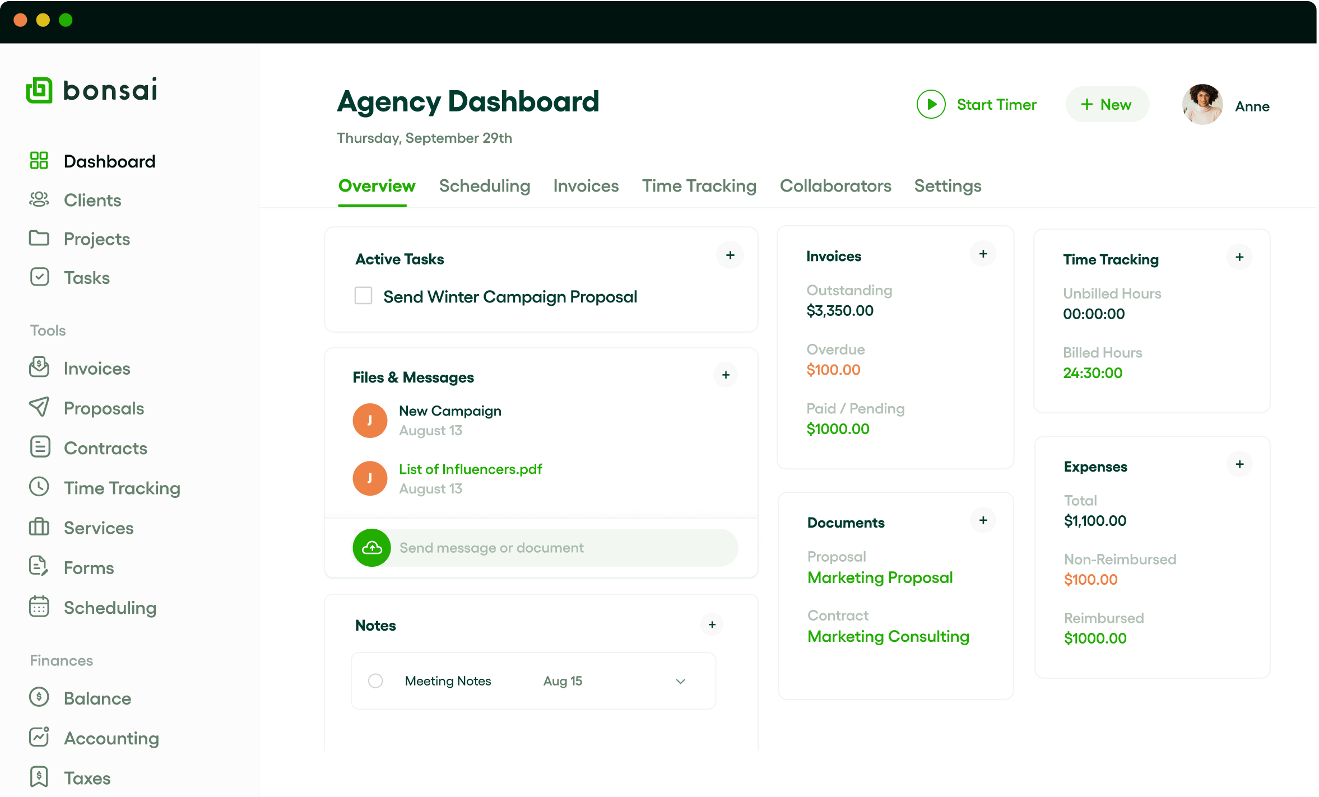The width and height of the screenshot is (1319, 797).
Task: Open Proposals in the sidebar
Action: click(104, 408)
